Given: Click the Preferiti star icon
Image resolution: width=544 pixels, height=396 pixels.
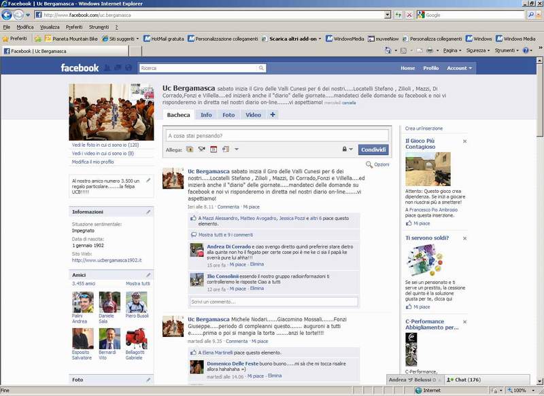Looking at the screenshot, I should click(5, 39).
